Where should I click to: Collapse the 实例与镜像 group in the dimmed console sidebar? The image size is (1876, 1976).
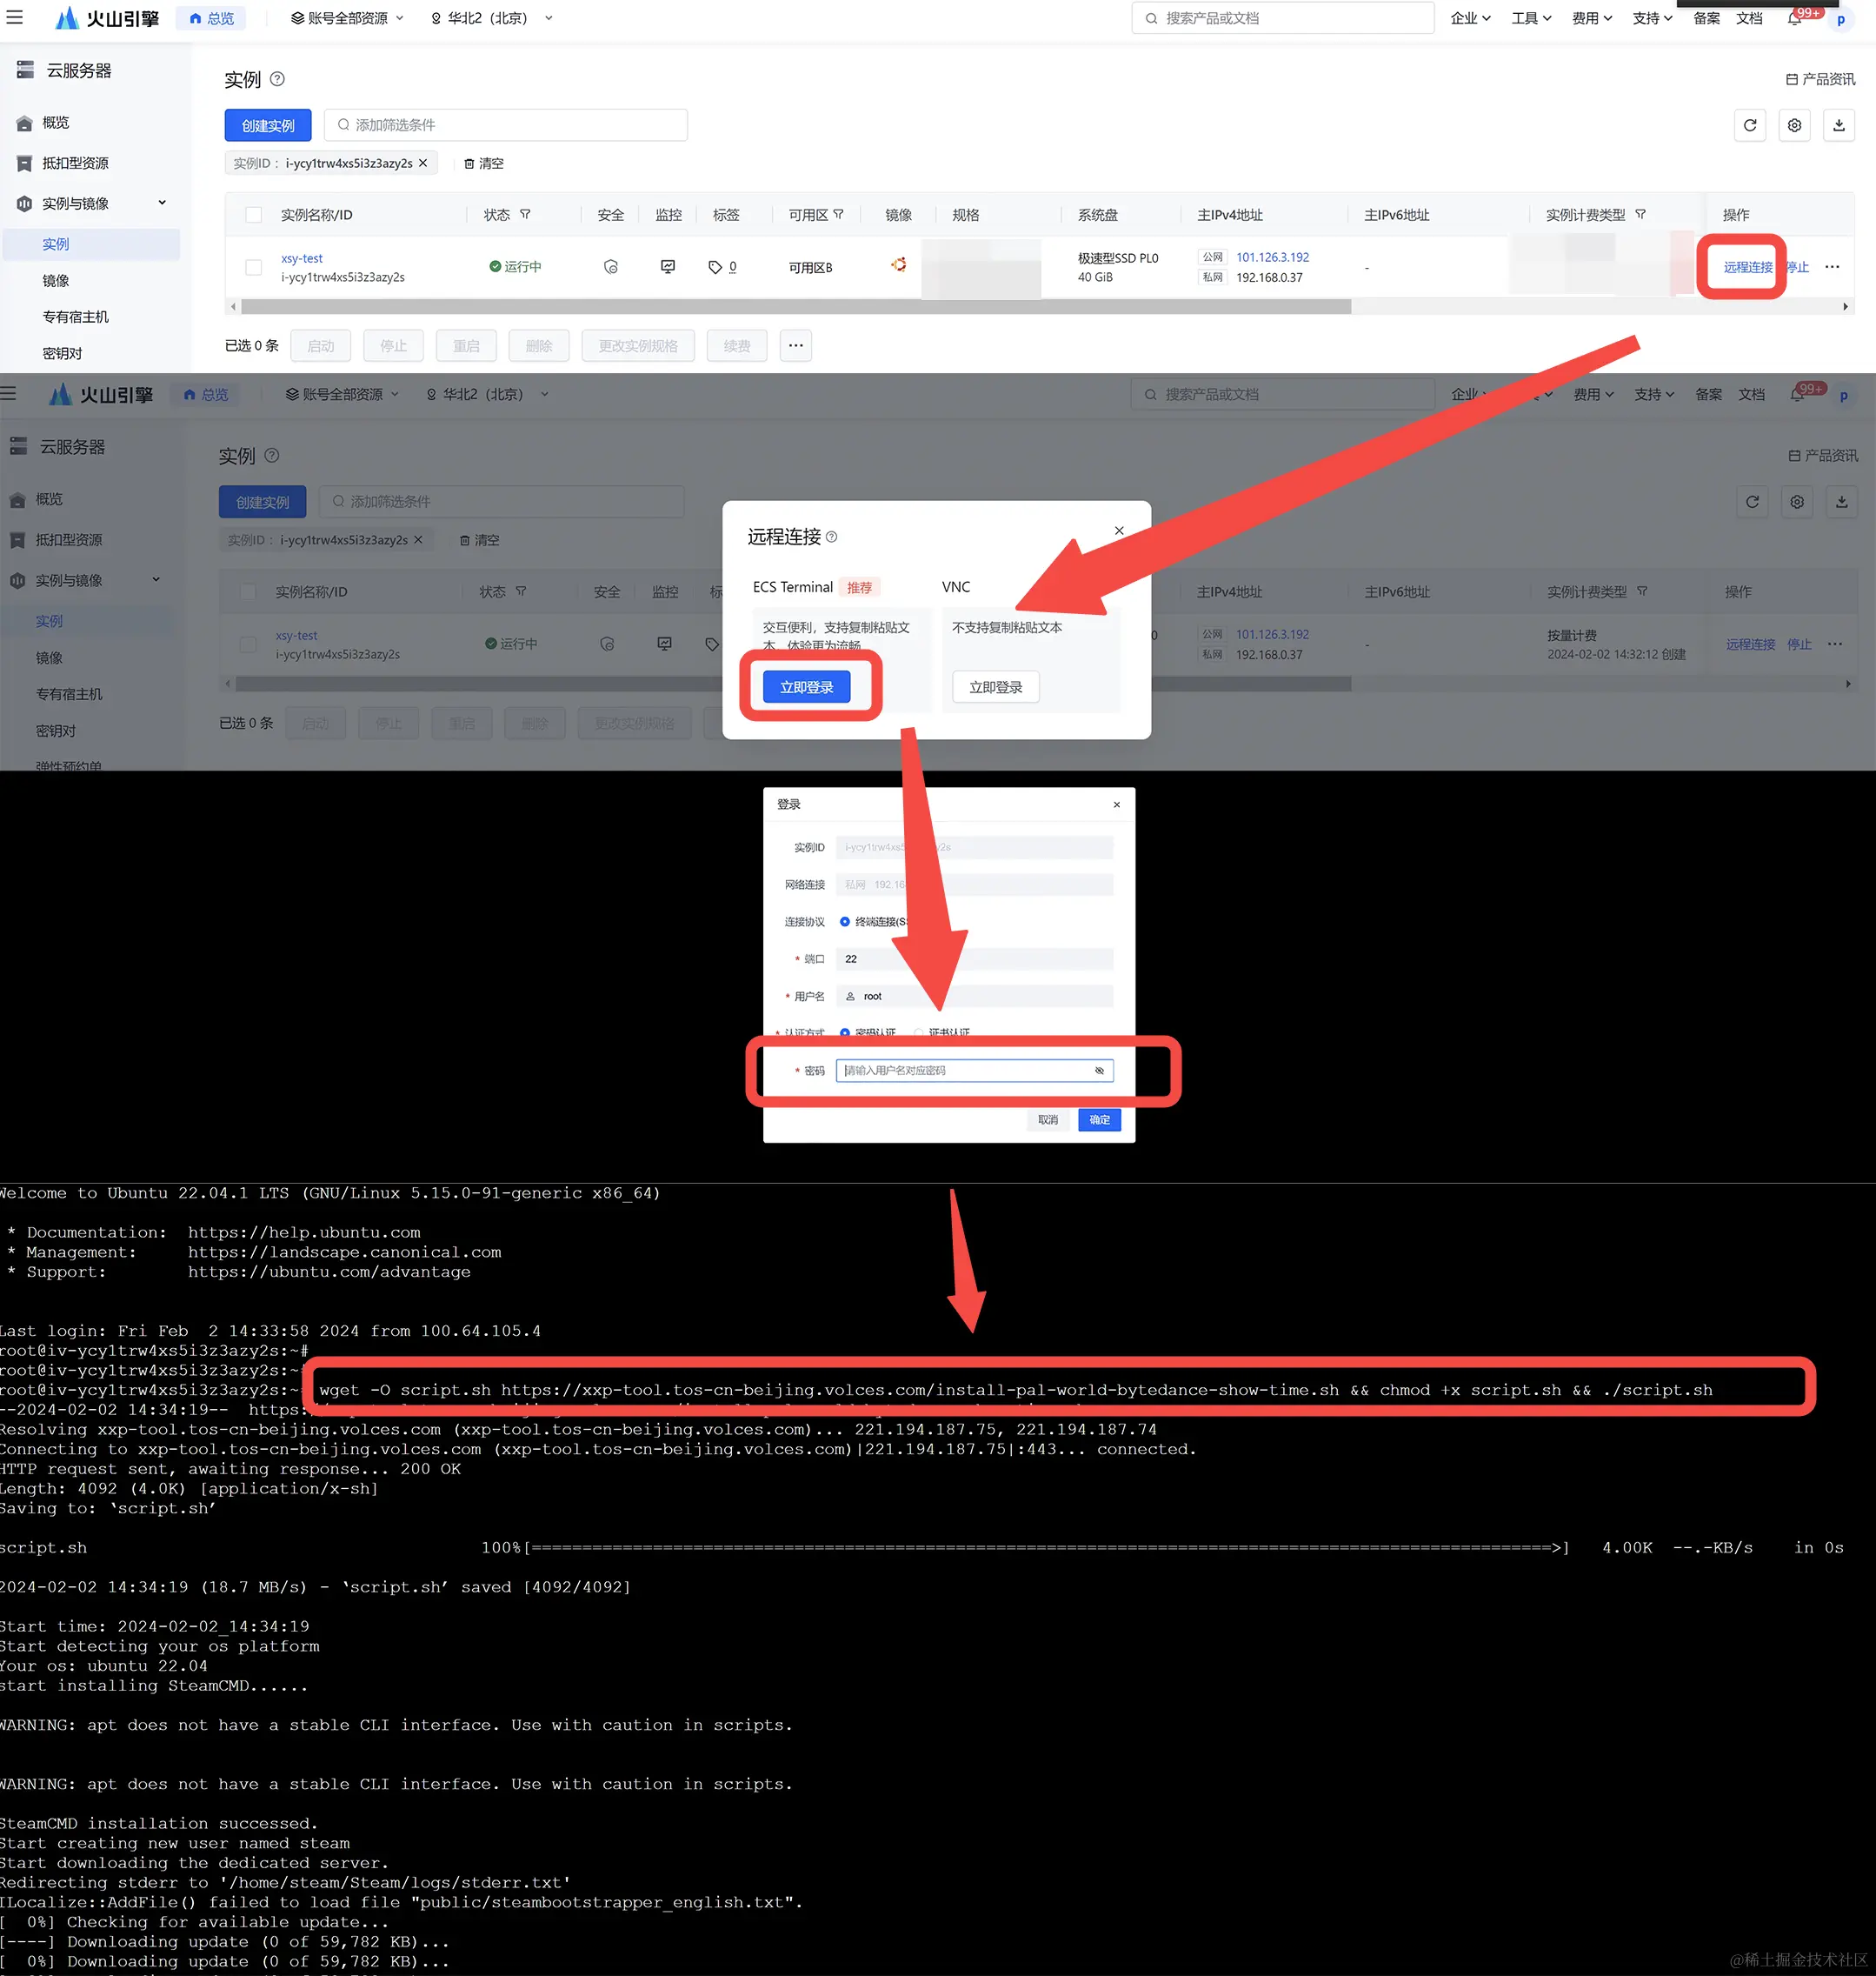(156, 580)
